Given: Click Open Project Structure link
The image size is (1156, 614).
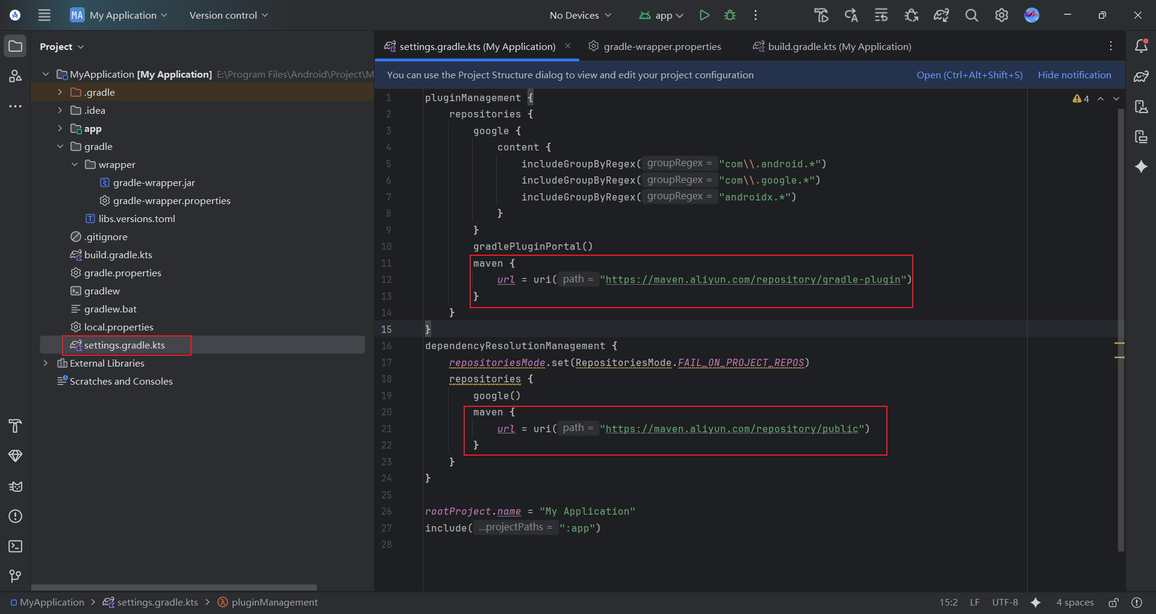Looking at the screenshot, I should click(969, 75).
